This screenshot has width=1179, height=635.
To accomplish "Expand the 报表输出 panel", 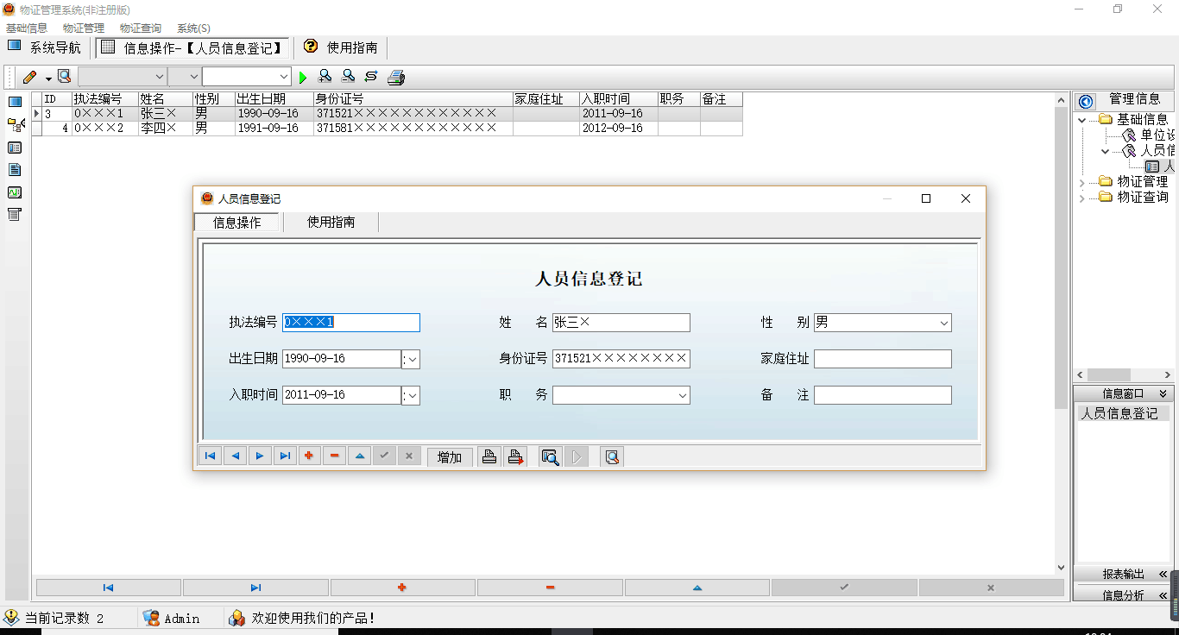I will [x=1124, y=574].
